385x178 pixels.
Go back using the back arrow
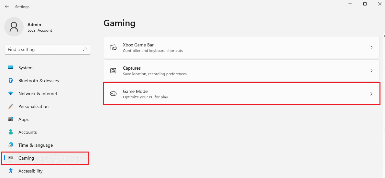pyautogui.click(x=7, y=6)
